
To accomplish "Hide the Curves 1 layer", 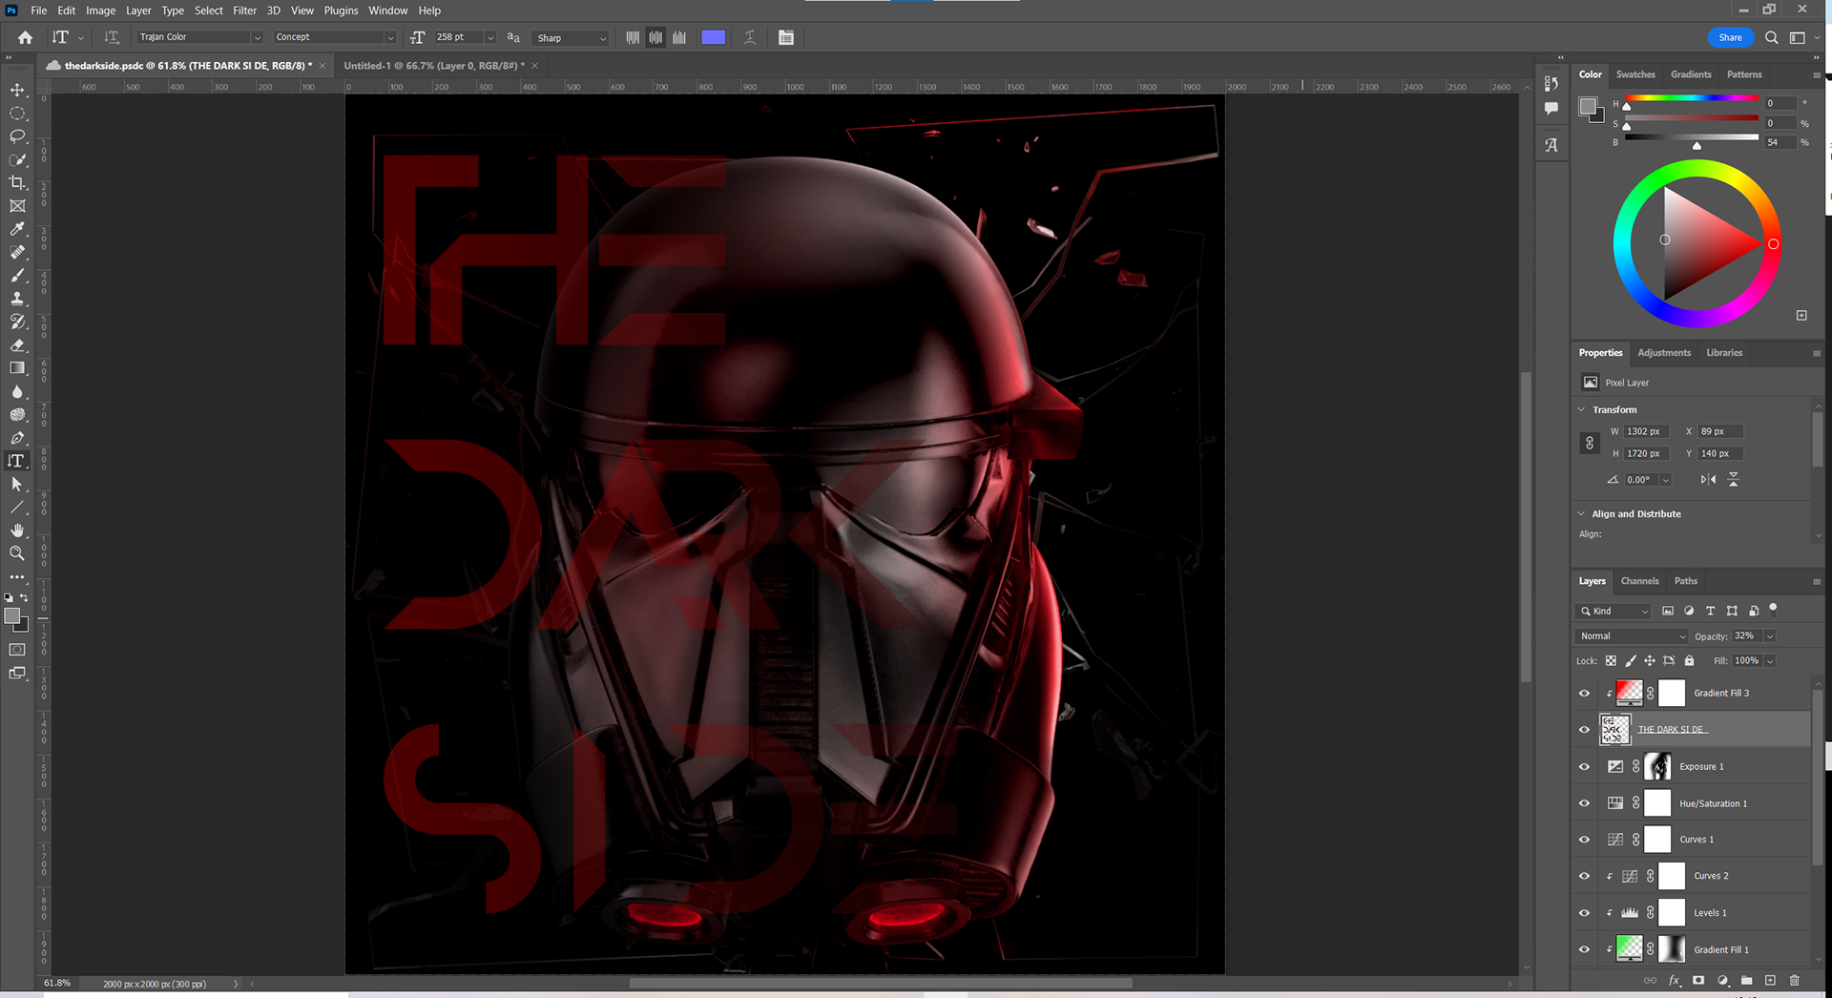I will click(1585, 840).
